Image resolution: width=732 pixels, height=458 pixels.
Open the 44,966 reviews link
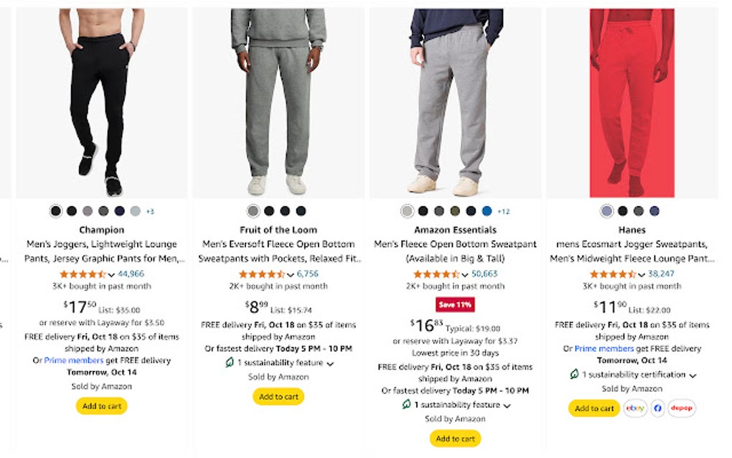click(131, 274)
